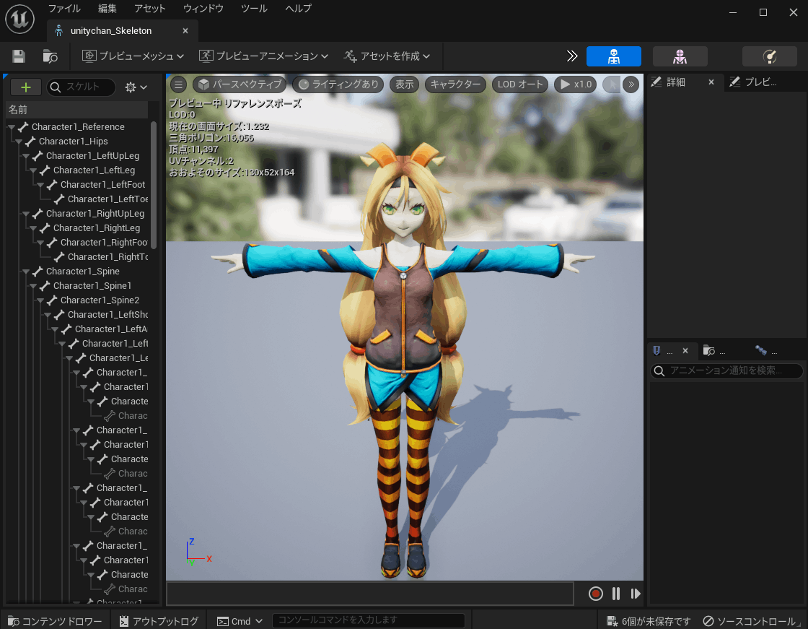Click the Unreal Engine logo icon

(19, 19)
